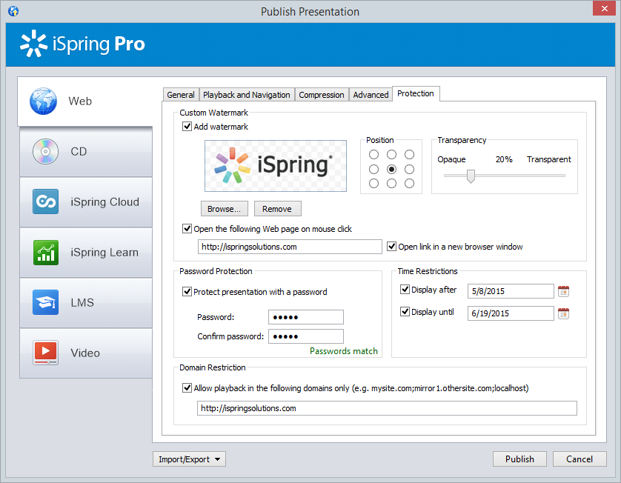621x483 pixels.
Task: Click the iSpring Pro logo in banner
Action: [x=82, y=44]
